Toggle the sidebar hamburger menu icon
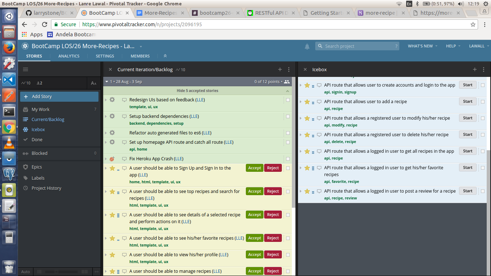This screenshot has height=276, width=491. [x=25, y=69]
